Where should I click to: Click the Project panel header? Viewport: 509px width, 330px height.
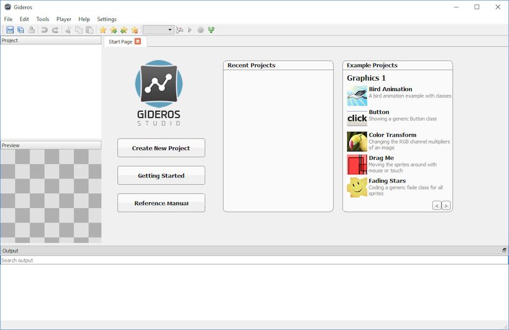pyautogui.click(x=51, y=40)
